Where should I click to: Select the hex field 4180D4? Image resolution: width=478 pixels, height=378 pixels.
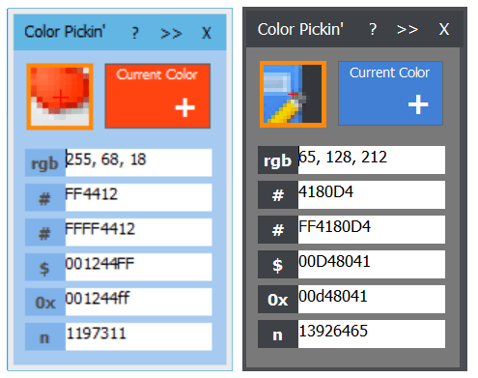pos(372,195)
